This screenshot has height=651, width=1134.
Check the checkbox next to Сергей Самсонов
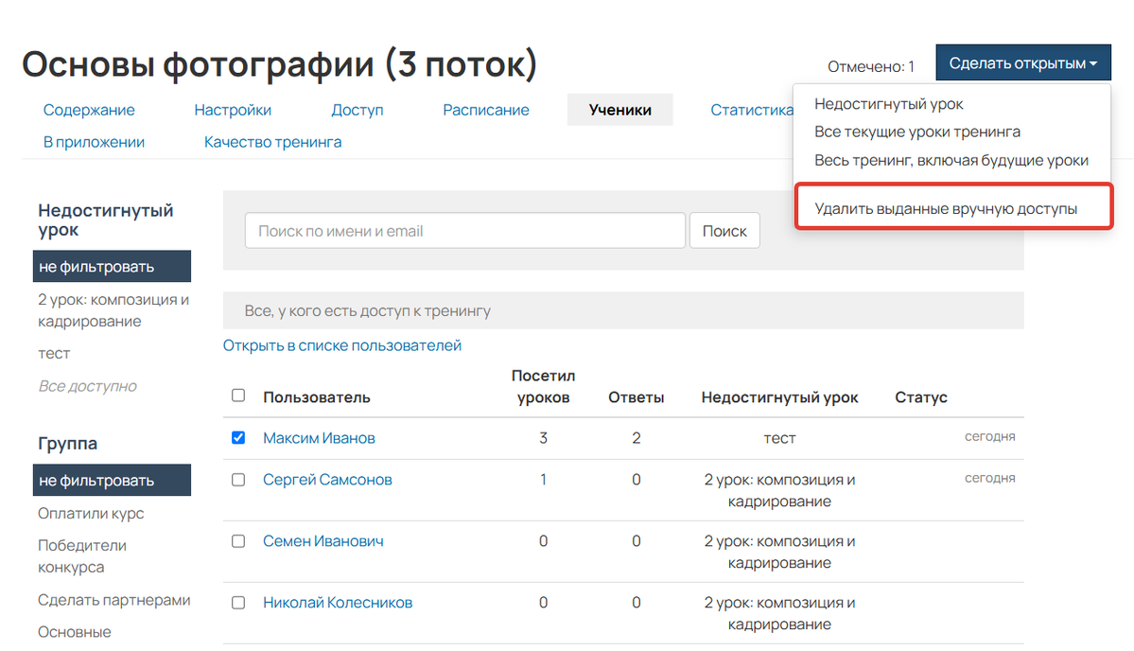click(239, 479)
